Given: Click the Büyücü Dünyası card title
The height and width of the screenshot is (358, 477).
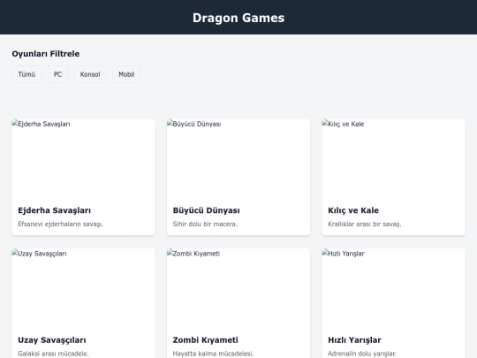Looking at the screenshot, I should pyautogui.click(x=206, y=210).
